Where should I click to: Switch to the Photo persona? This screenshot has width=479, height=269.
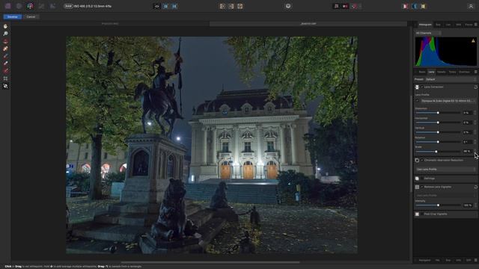point(8,6)
